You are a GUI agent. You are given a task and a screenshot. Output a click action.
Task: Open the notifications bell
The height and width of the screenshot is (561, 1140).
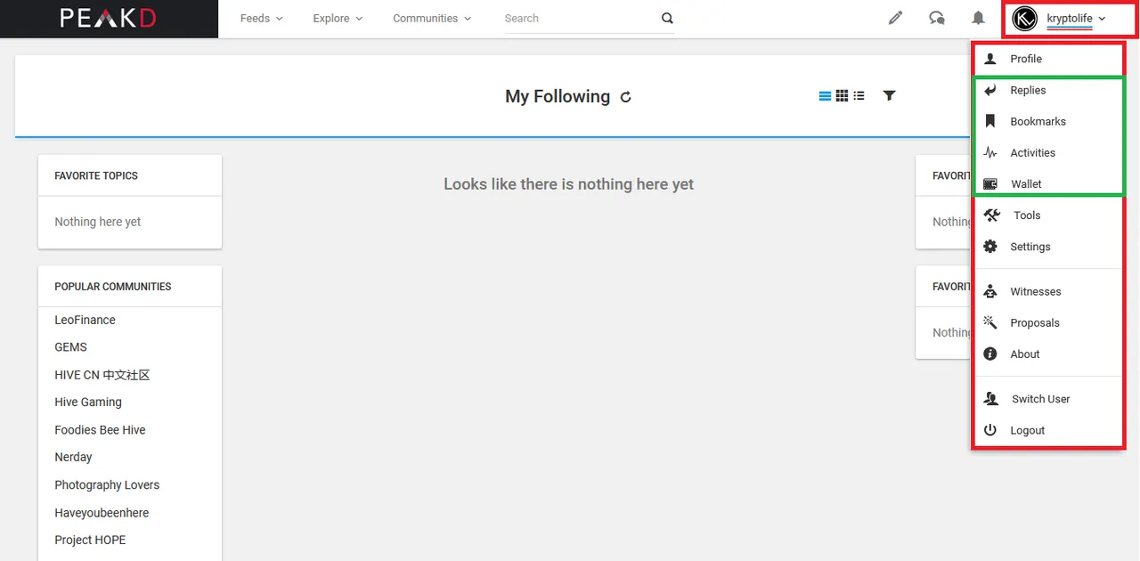click(978, 18)
